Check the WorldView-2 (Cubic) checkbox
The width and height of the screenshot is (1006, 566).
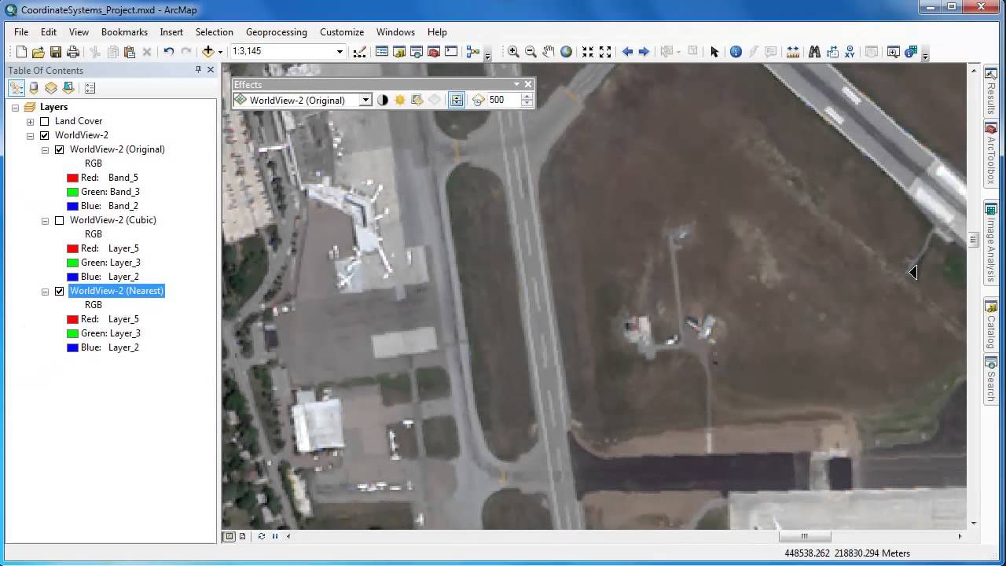(59, 220)
